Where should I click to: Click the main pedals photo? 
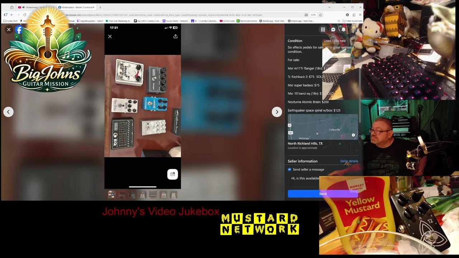pyautogui.click(x=143, y=106)
